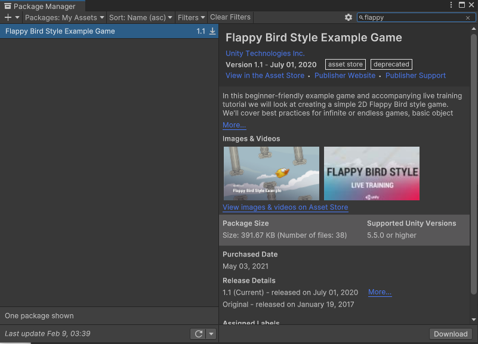Click View images & videos on Asset Store
This screenshot has width=478, height=344.
point(285,207)
